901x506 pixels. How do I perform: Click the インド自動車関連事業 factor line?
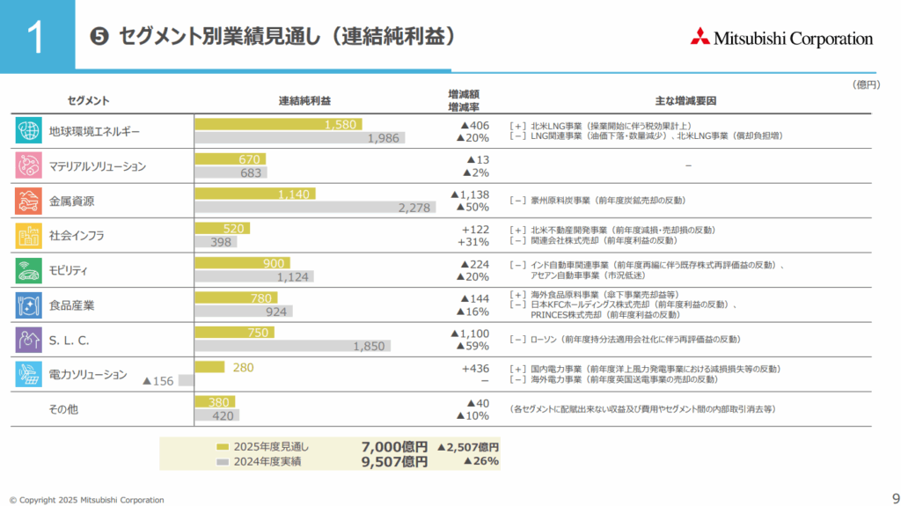point(647,265)
